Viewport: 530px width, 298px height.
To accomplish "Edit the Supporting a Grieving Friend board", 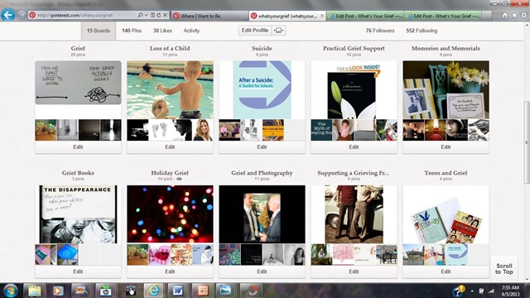I will coord(354,272).
